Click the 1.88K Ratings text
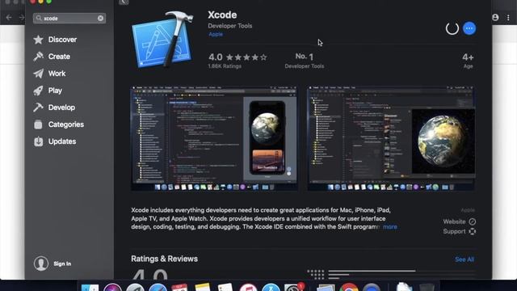The image size is (517, 291). tap(225, 66)
